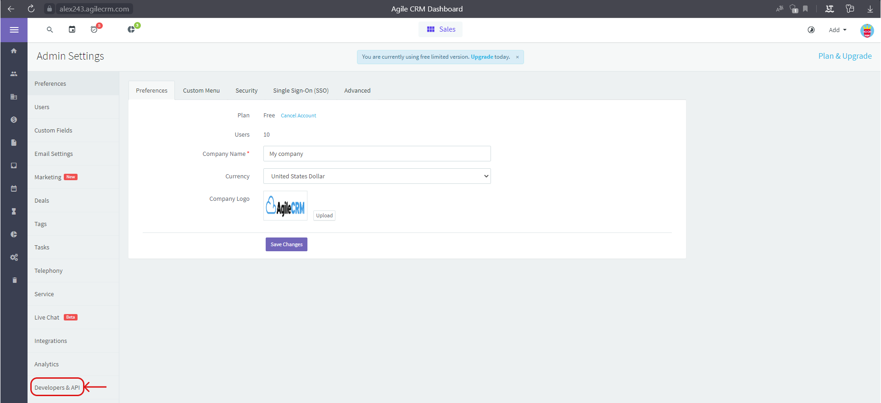Open Developers & API settings
The image size is (881, 403).
73,387
